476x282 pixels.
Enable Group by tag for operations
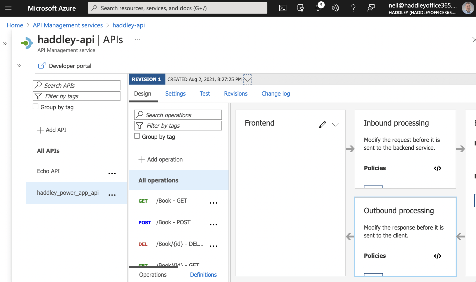coord(137,136)
